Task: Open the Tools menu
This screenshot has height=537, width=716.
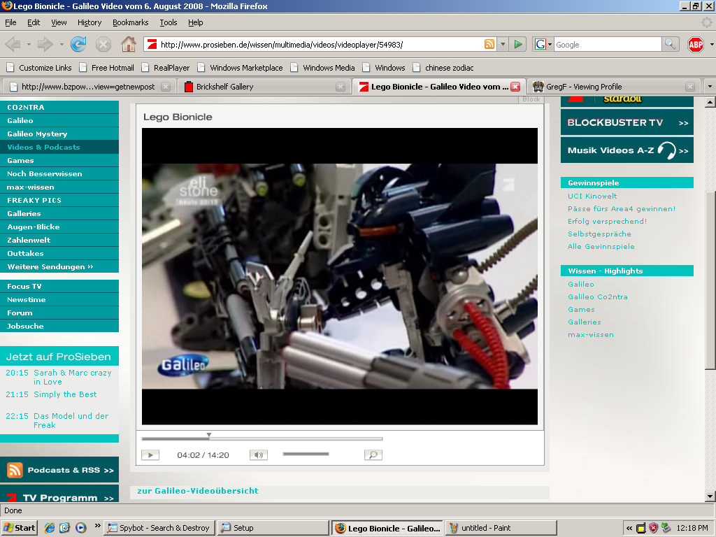Action: pos(168,22)
